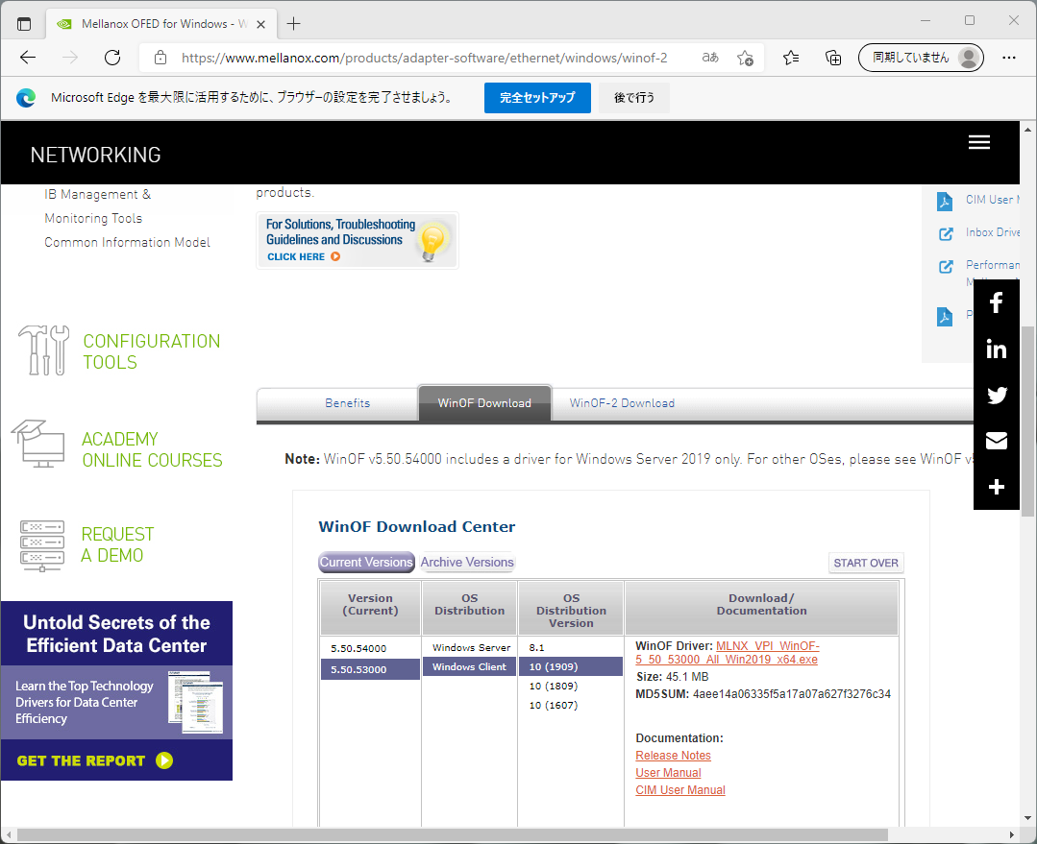Screen dimensions: 1037x844
Task: Click the Performance external link icon
Action: [x=946, y=266]
